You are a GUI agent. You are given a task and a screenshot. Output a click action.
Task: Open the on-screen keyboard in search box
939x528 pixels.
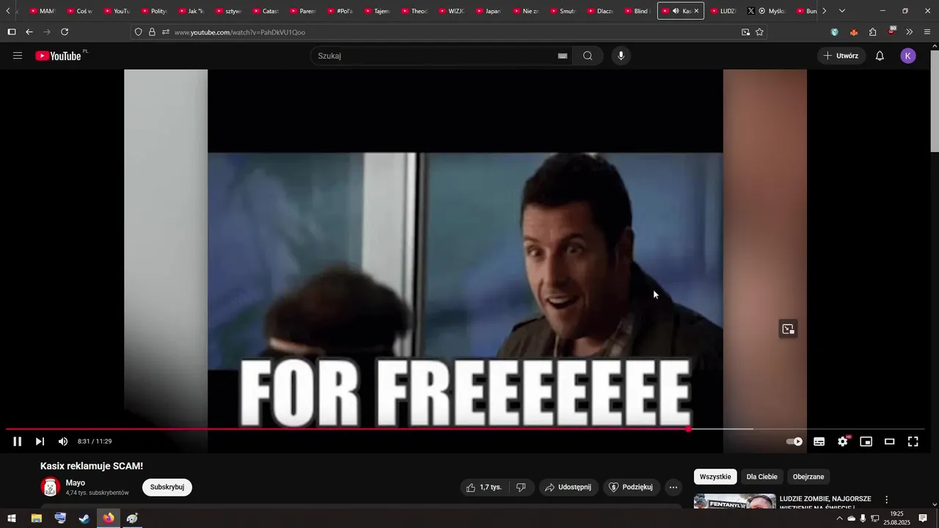(563, 56)
